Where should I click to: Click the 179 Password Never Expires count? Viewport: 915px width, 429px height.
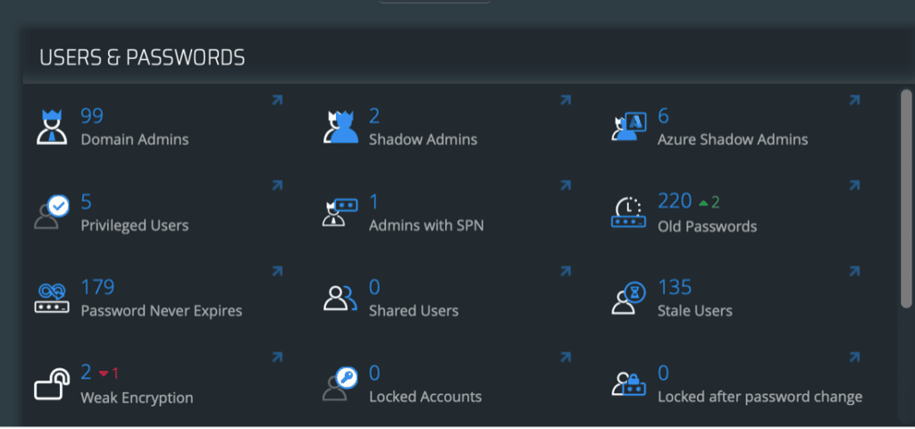(97, 287)
